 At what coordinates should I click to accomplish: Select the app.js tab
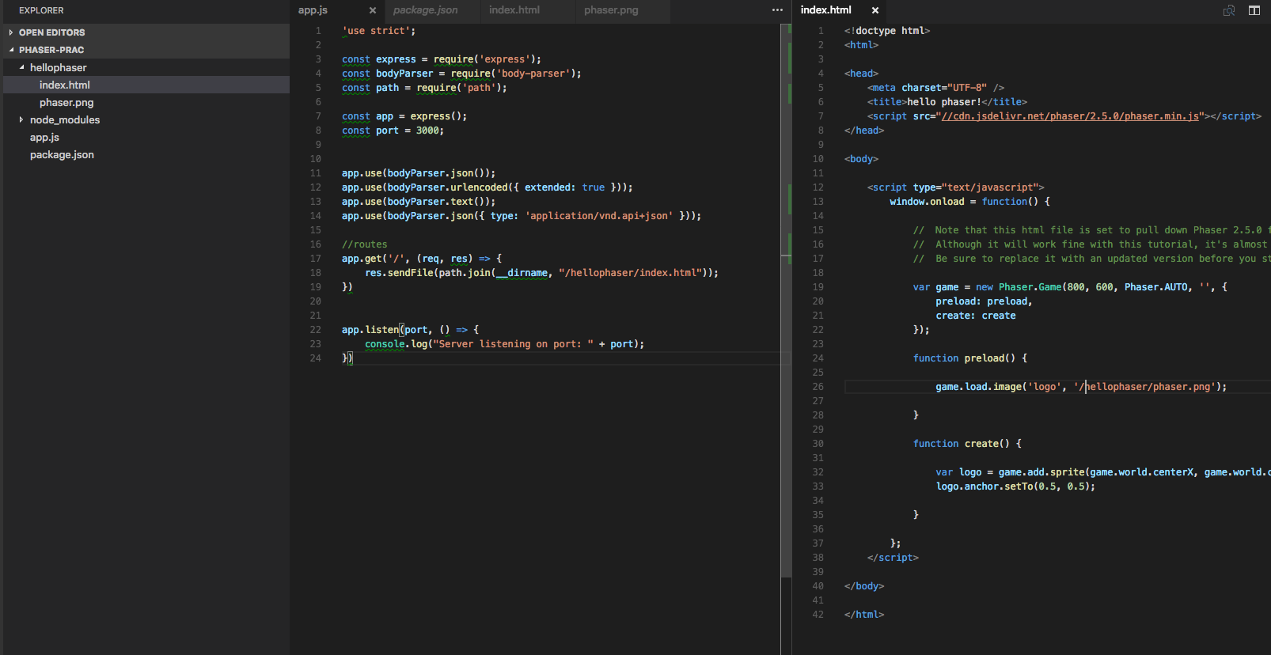click(x=313, y=10)
